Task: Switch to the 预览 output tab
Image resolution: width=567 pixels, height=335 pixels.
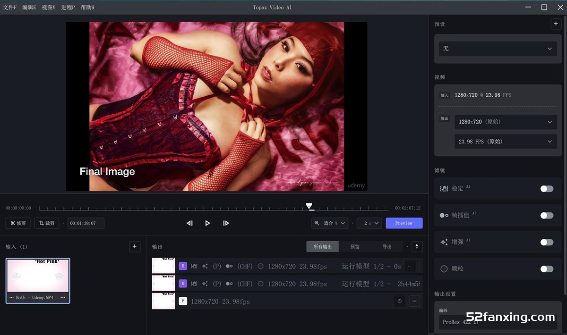Action: [355, 247]
